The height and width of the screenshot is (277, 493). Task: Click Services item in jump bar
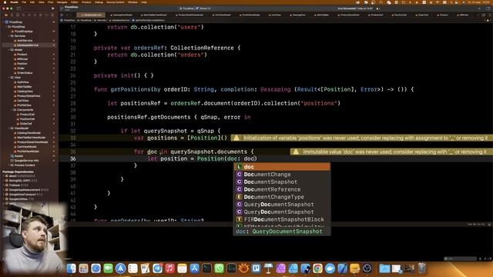100,20
